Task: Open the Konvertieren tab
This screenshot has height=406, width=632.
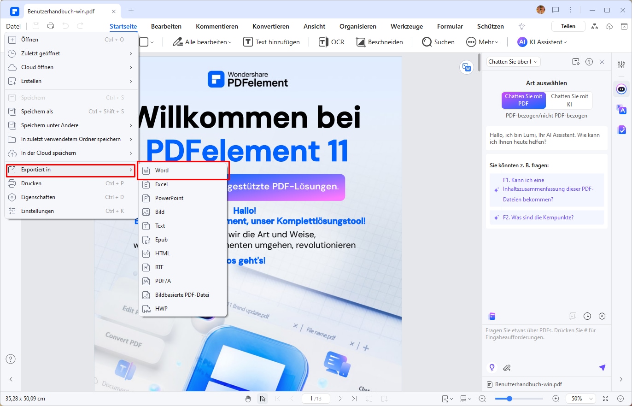Action: [271, 26]
